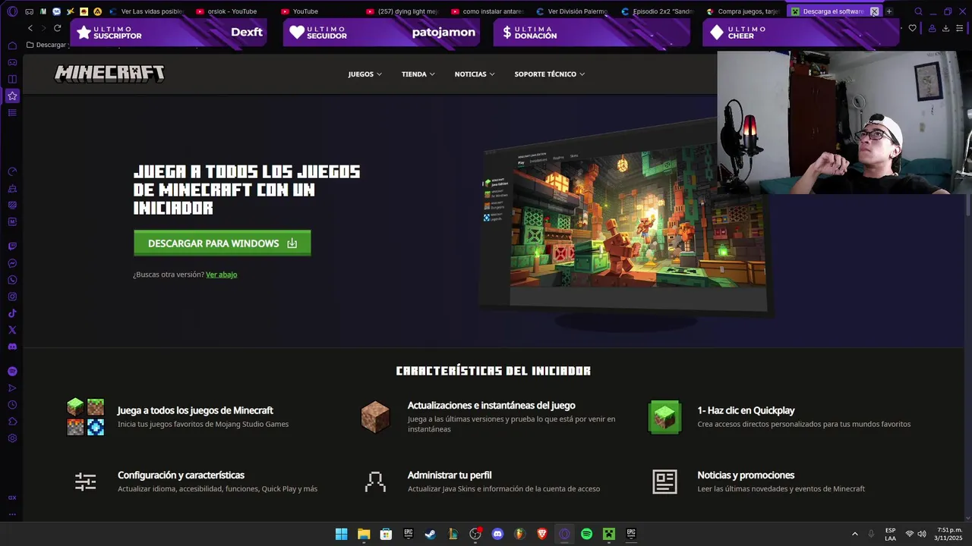
Task: Click browser search tabs magnifier icon
Action: (918, 11)
